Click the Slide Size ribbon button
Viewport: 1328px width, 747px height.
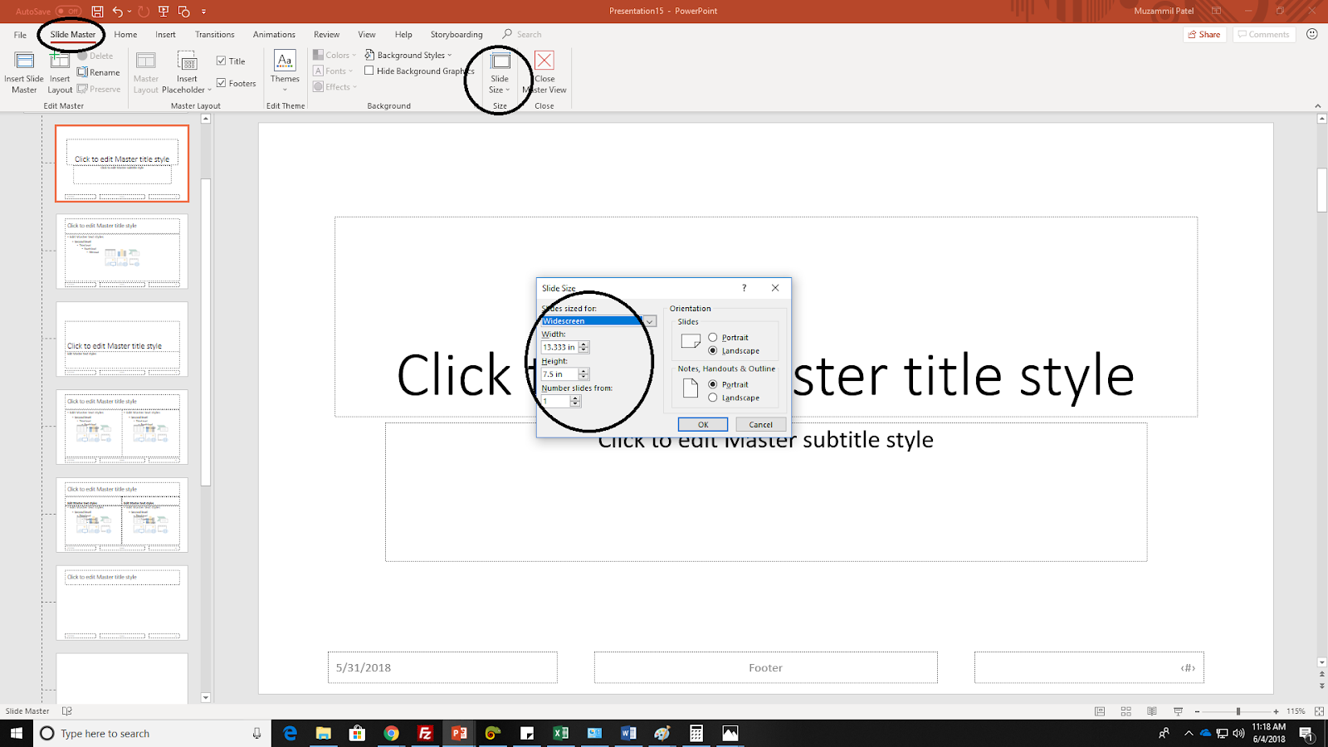coord(500,72)
